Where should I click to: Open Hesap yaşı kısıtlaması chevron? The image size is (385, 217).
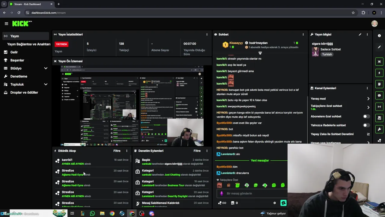[368, 143]
